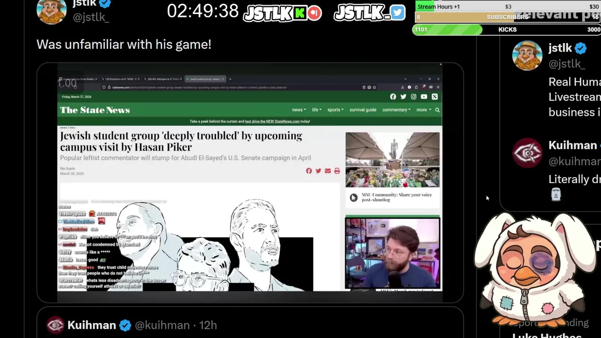Click the date "Friday, March 27, 2026"
The image size is (601, 338).
(77, 97)
